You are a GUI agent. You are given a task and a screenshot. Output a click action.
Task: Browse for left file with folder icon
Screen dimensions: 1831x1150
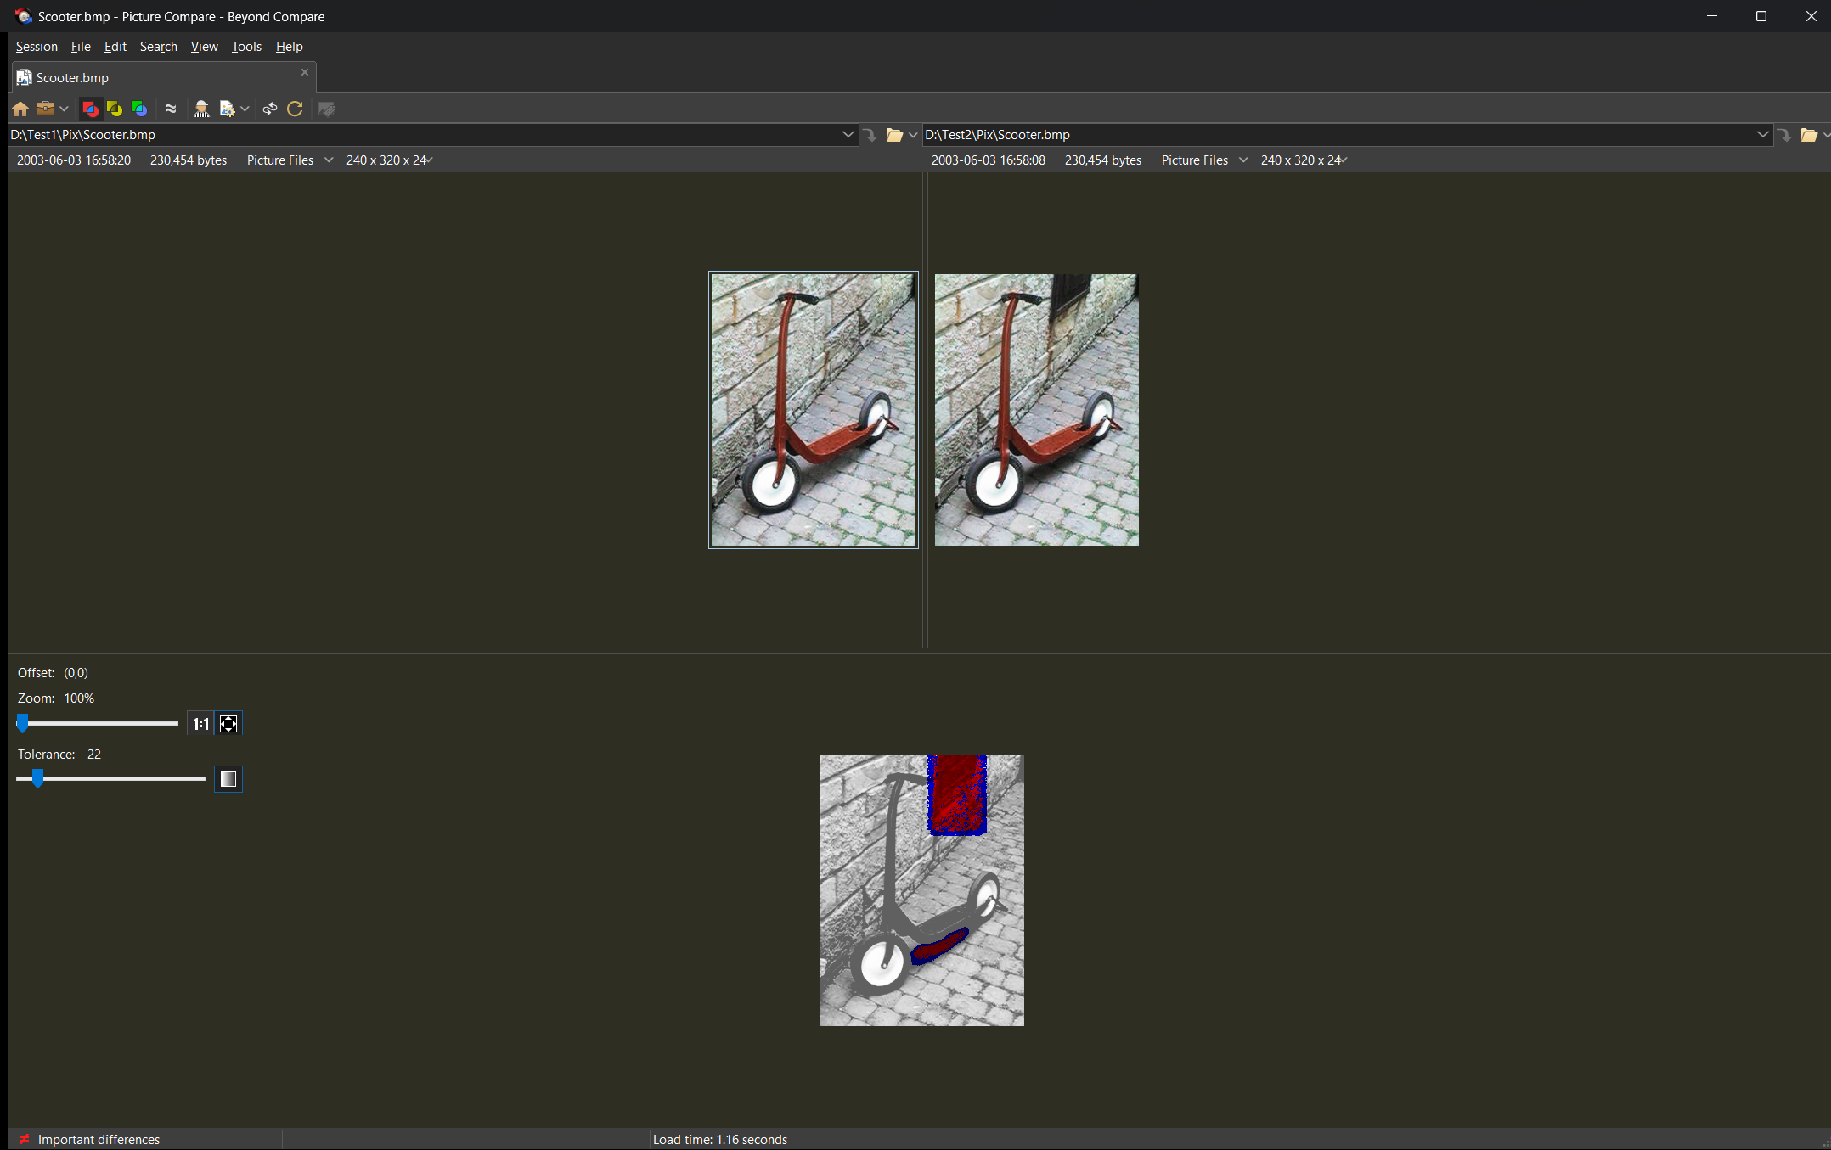click(x=894, y=135)
